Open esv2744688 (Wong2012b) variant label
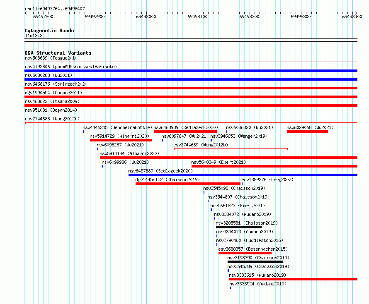The height and width of the screenshot is (304, 369). pyautogui.click(x=52, y=119)
